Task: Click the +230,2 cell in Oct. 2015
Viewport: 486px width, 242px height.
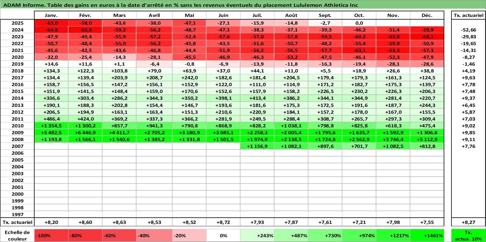Action: tap(359, 91)
